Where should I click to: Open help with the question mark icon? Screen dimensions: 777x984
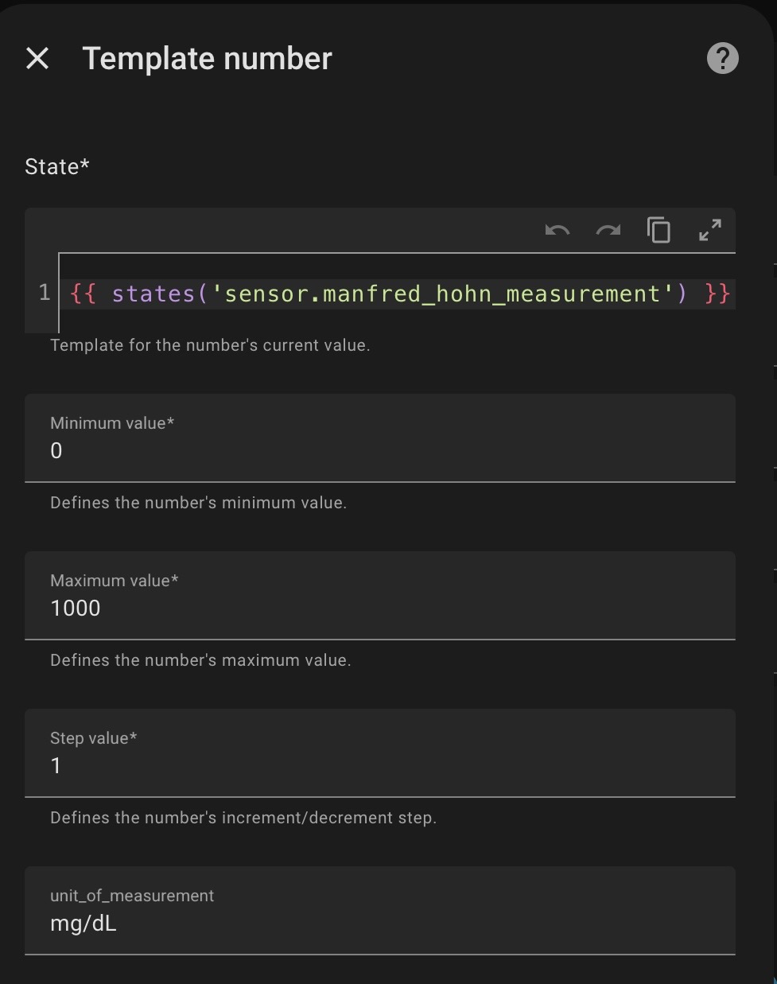(722, 58)
